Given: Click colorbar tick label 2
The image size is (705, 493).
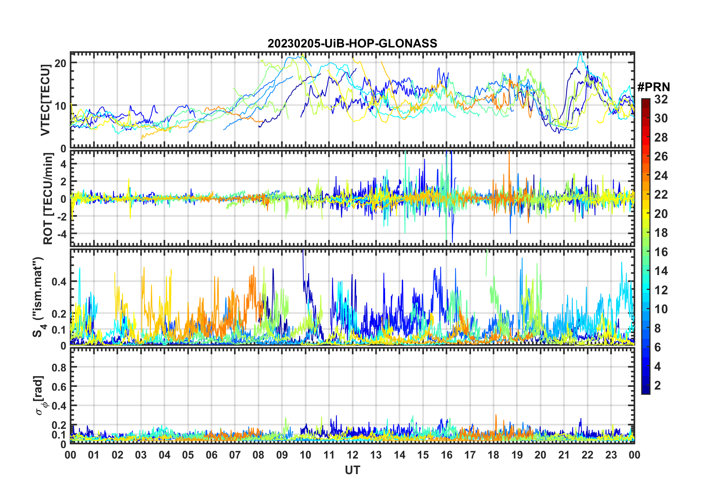Looking at the screenshot, I should (658, 386).
